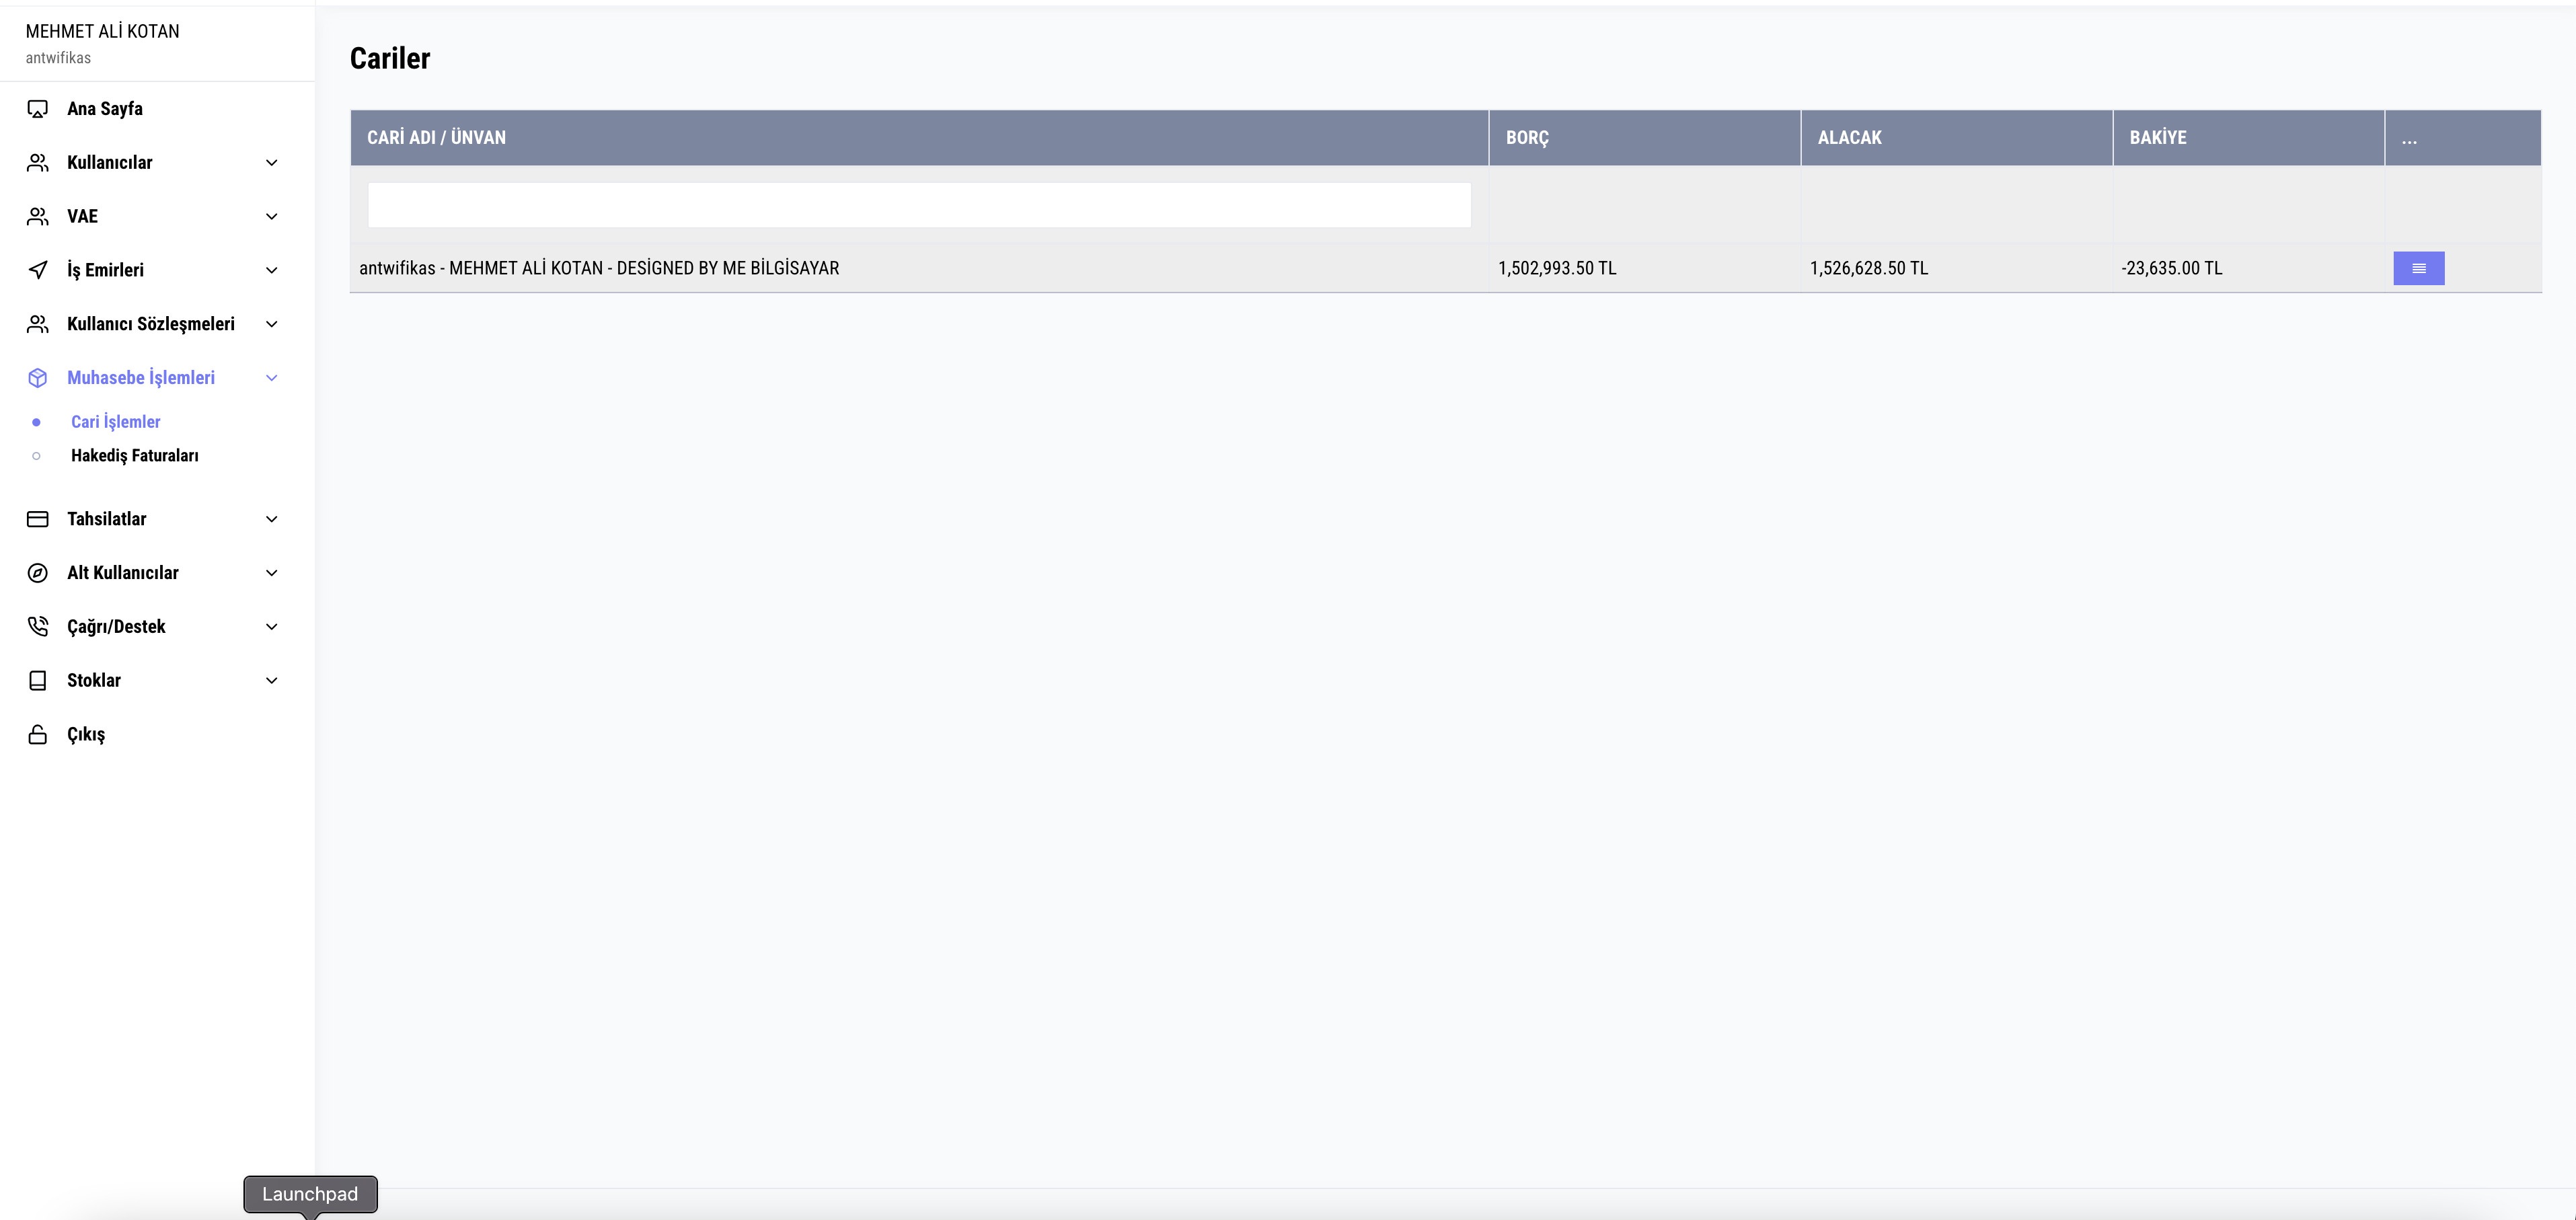Click the Ana Sayfa monitor icon
The image size is (2576, 1220).
37,109
